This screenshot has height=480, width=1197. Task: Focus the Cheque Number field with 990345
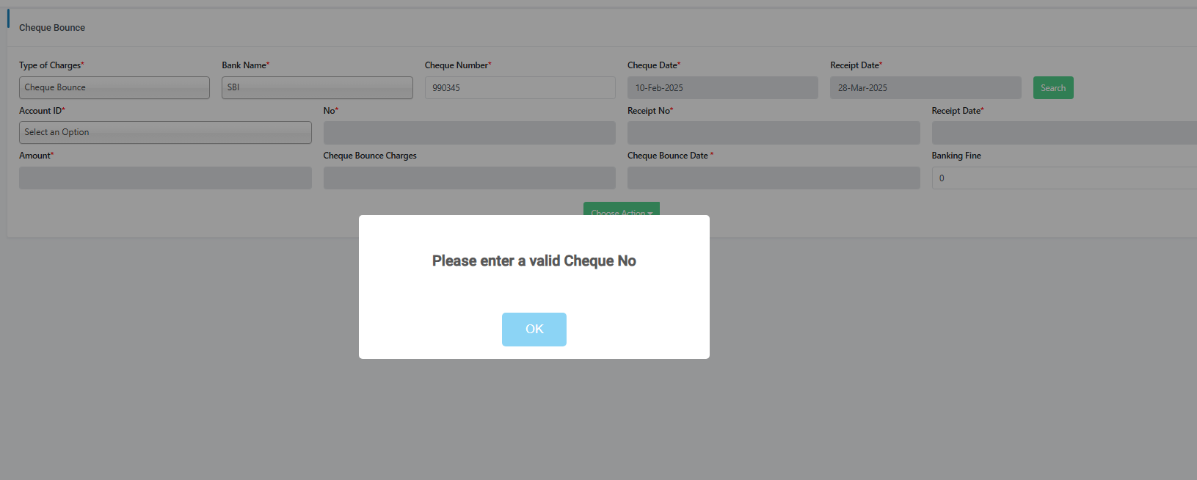pos(520,87)
